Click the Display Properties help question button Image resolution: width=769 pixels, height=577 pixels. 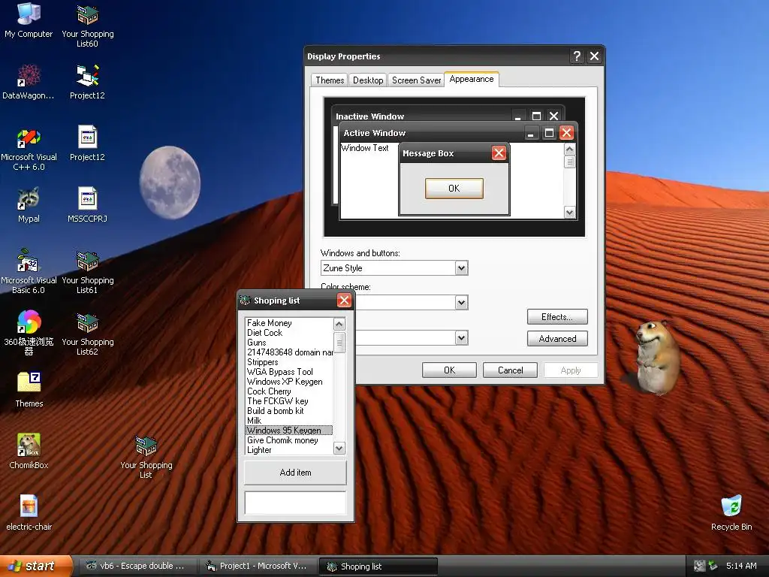pyautogui.click(x=577, y=56)
